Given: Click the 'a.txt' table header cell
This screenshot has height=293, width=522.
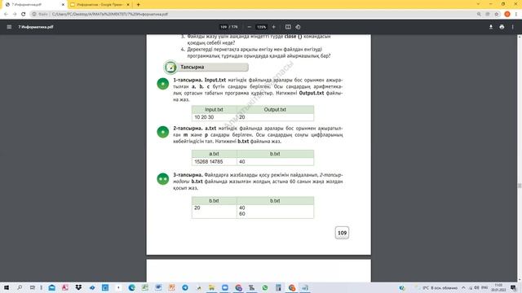Looking at the screenshot, I should (214, 154).
